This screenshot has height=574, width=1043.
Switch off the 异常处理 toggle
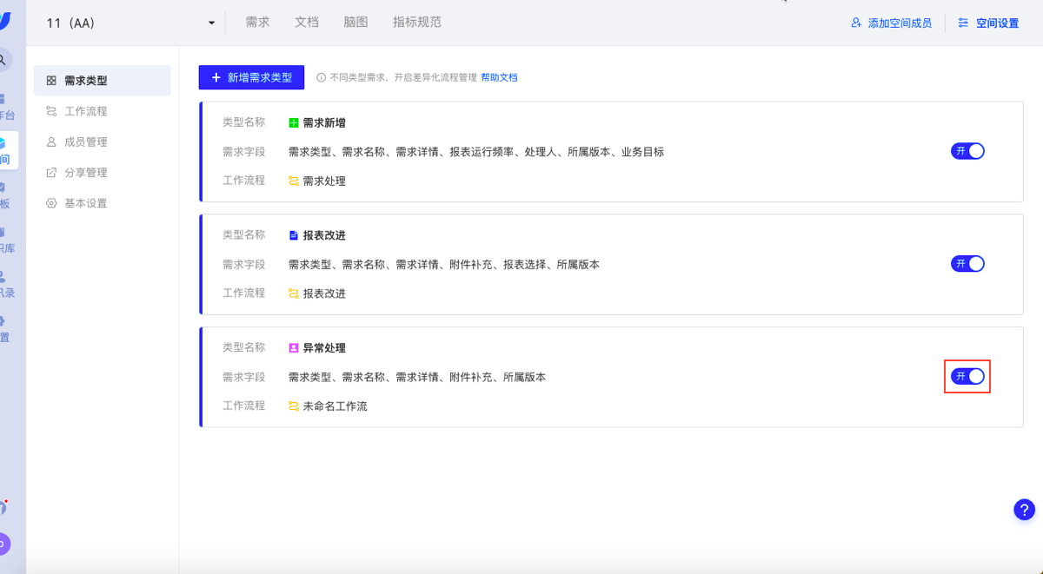[967, 376]
